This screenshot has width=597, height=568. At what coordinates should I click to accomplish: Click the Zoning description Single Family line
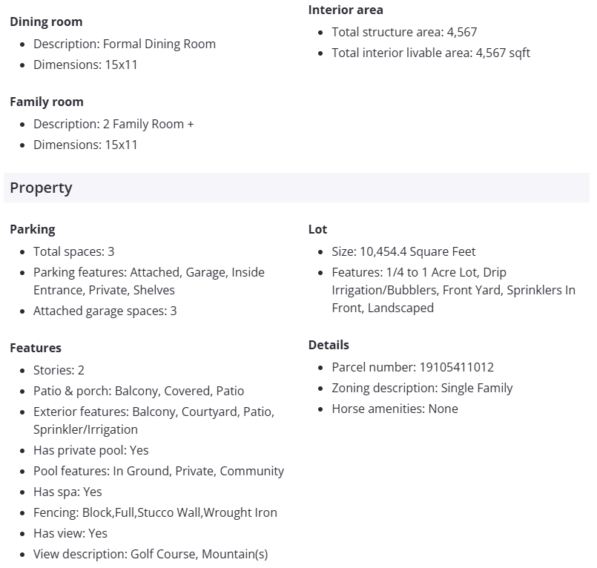pos(422,388)
